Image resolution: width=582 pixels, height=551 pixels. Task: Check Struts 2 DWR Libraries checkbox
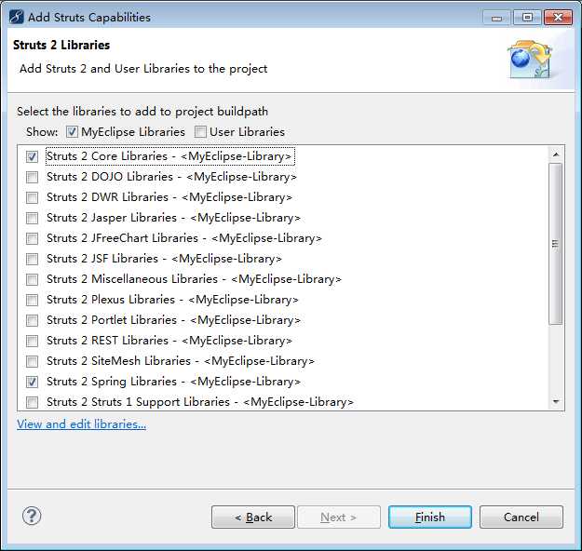pos(32,197)
